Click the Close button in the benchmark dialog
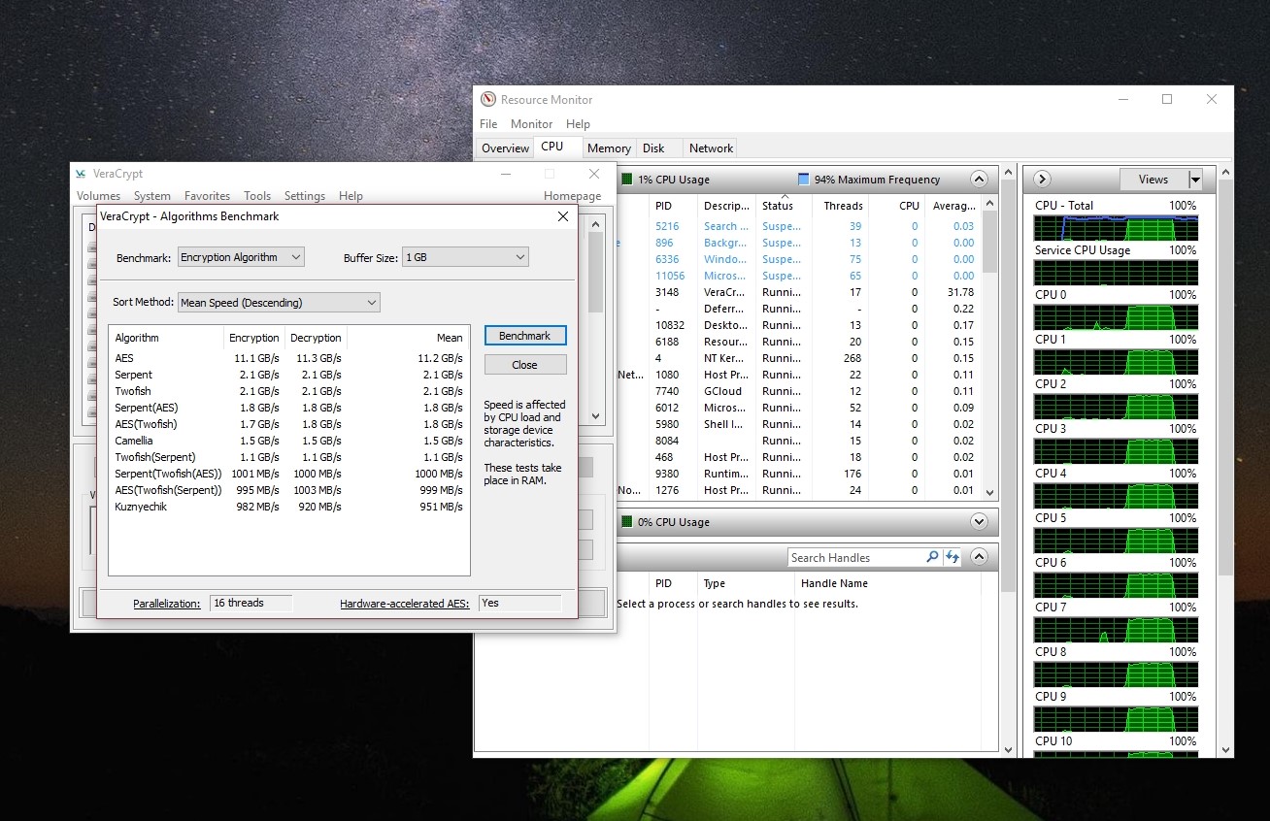Image resolution: width=1270 pixels, height=821 pixels. click(x=524, y=365)
